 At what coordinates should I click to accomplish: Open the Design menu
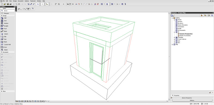pos(15,1)
